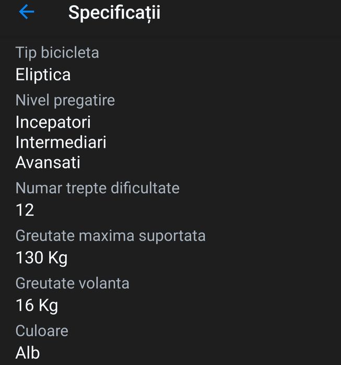The width and height of the screenshot is (341, 365).
Task: Select the Incepatori entry
Action: [53, 122]
